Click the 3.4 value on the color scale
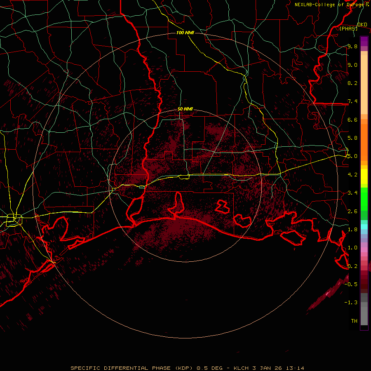Screen dimensions: 371x371 (x=352, y=193)
